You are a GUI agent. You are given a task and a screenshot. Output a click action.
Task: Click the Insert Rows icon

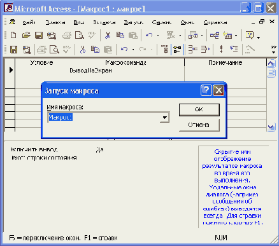[x=193, y=50]
